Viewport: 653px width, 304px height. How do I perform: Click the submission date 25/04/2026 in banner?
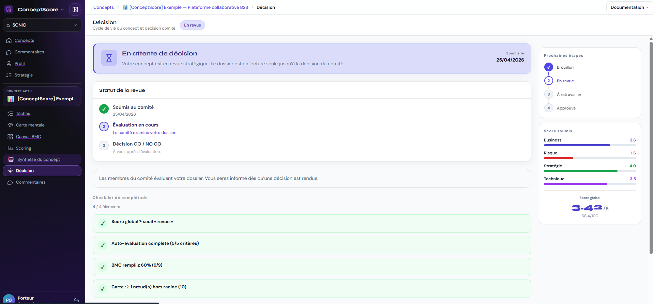tap(510, 60)
